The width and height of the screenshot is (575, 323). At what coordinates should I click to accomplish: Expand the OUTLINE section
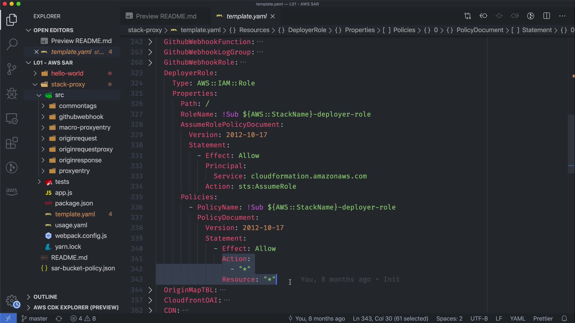(45, 297)
